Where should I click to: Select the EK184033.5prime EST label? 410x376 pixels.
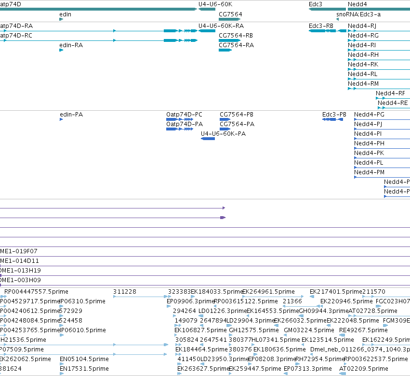217,292
